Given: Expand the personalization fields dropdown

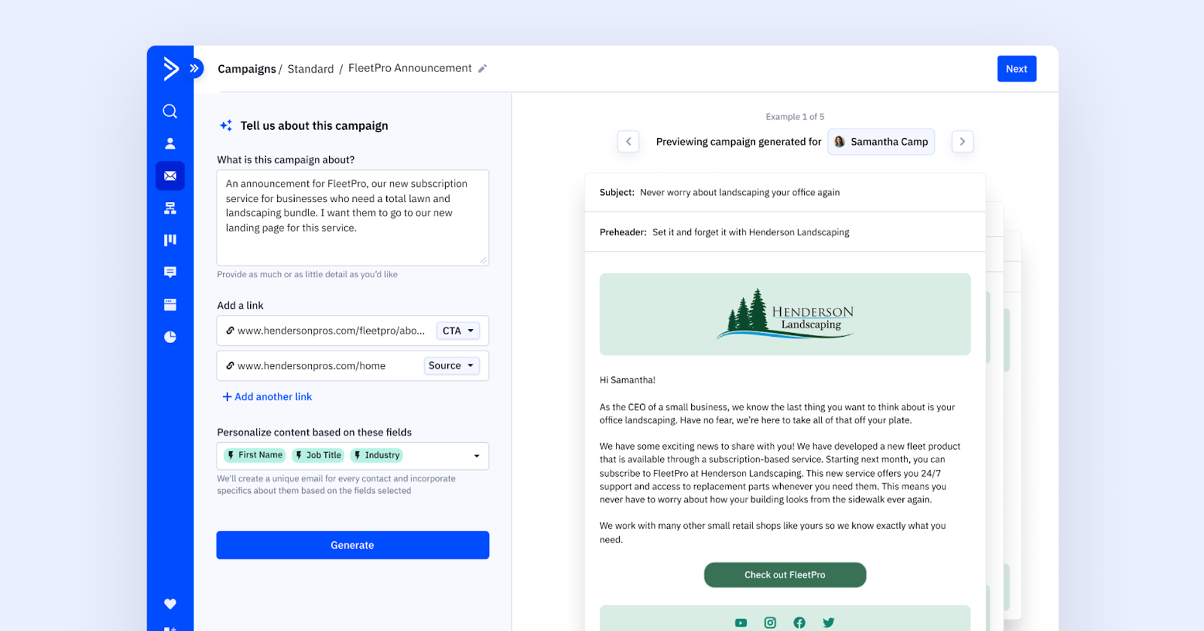Looking at the screenshot, I should pos(477,456).
